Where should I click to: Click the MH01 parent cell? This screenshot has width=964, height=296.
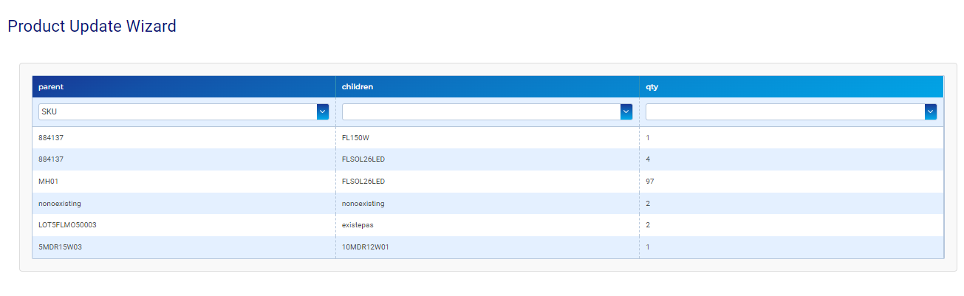pos(49,182)
